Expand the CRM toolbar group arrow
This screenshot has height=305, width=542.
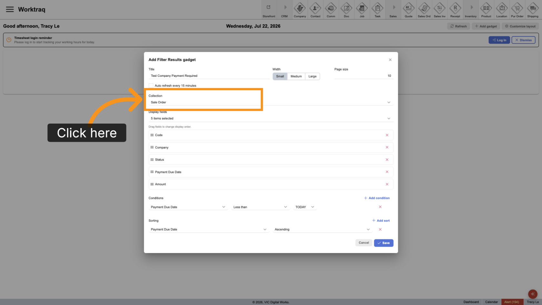pos(285,10)
